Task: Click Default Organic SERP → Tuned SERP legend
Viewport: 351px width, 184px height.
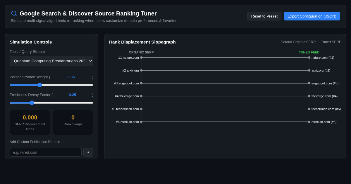Action: coord(311,42)
